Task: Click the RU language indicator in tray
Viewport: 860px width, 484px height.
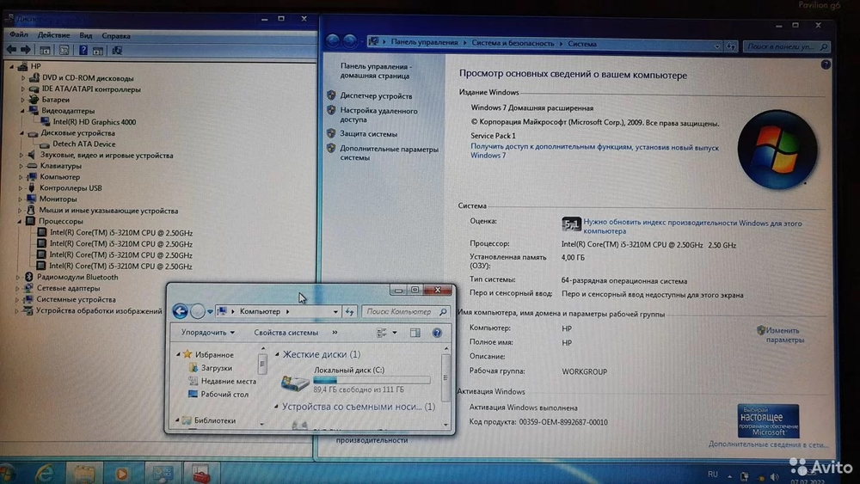Action: pyautogui.click(x=712, y=475)
